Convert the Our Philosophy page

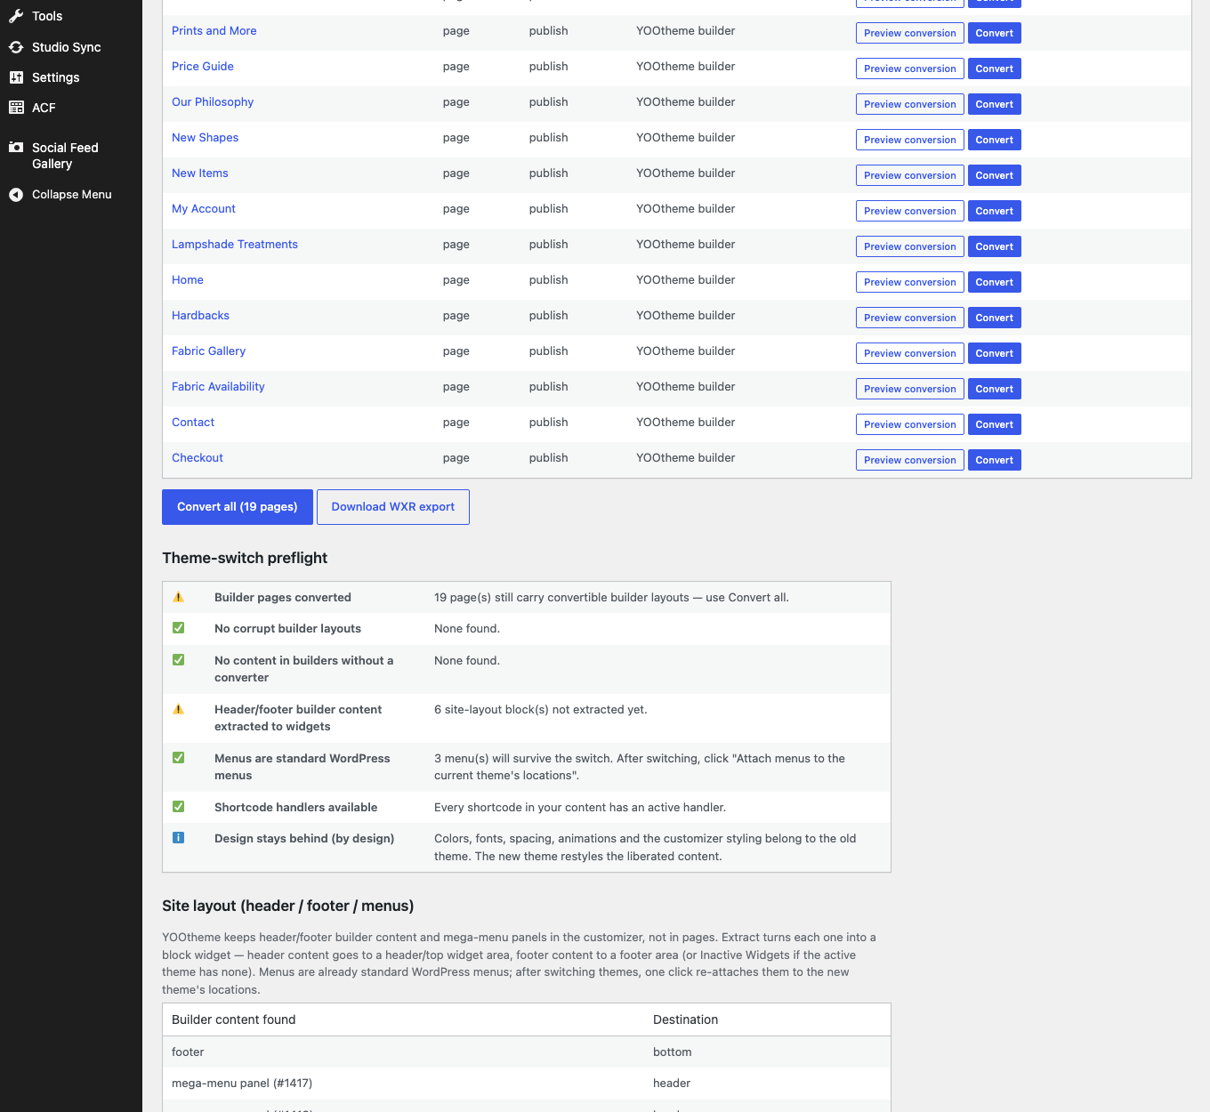995,104
